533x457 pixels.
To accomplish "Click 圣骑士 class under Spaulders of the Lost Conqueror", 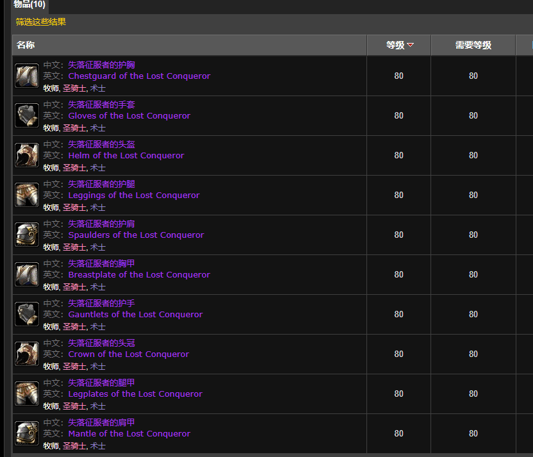I will 74,247.
